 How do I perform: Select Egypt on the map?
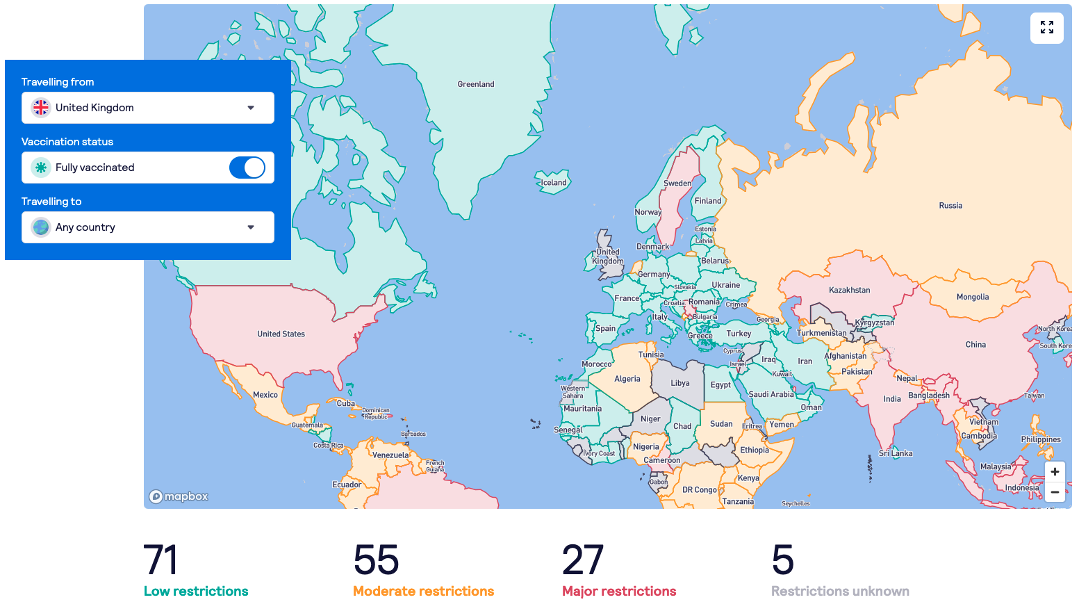click(720, 385)
